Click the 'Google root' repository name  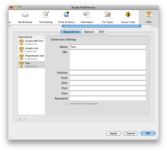click(x=32, y=48)
